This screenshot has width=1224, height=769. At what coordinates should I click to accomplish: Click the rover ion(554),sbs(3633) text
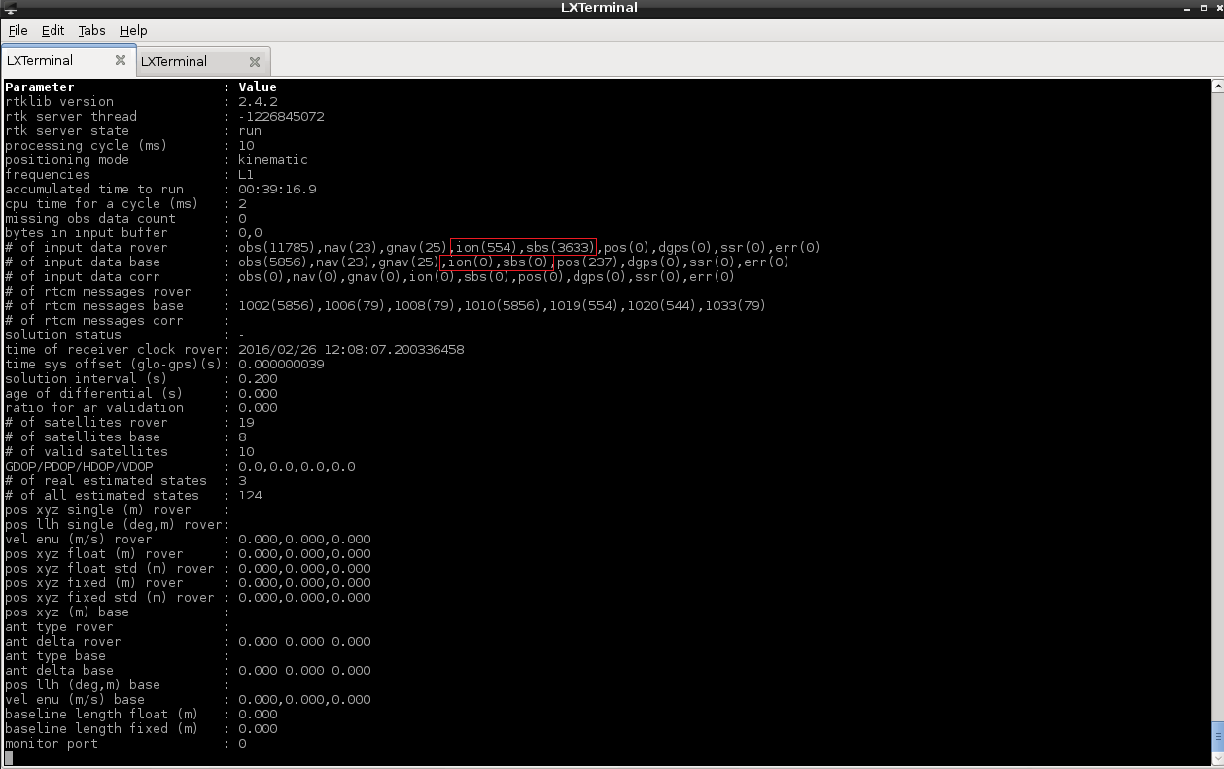[525, 248]
